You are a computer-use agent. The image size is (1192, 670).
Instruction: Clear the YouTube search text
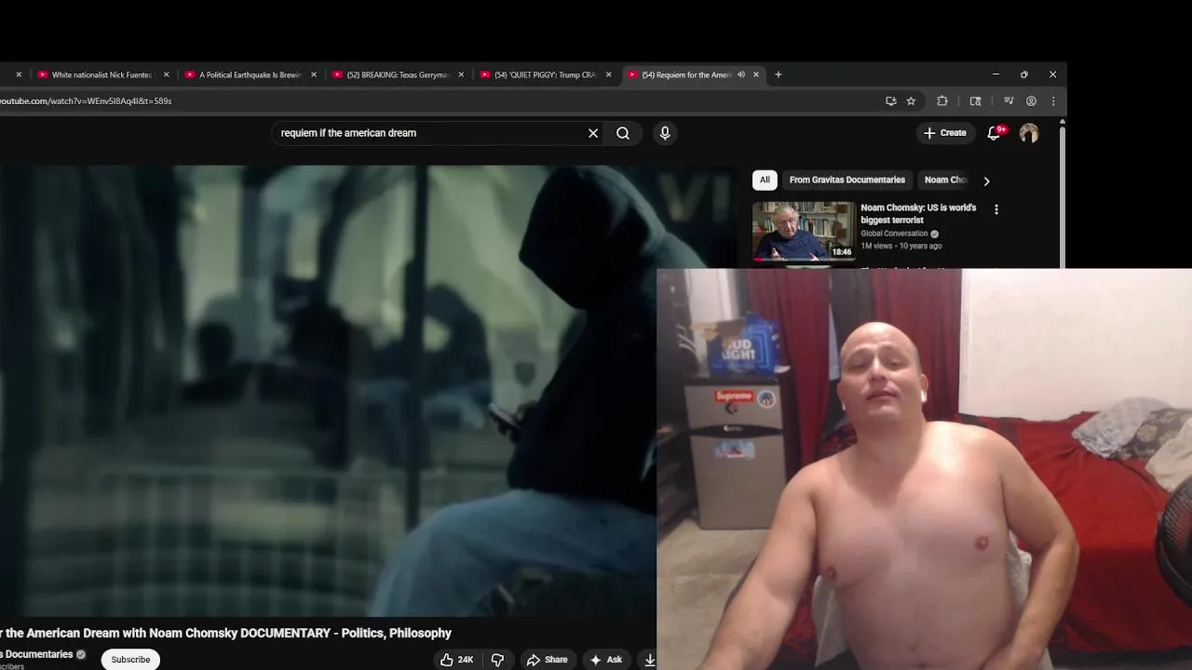coord(593,133)
